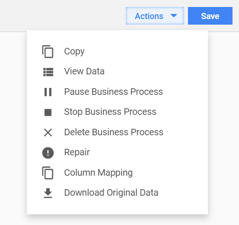Click the Copy icon in menu

coord(48,52)
